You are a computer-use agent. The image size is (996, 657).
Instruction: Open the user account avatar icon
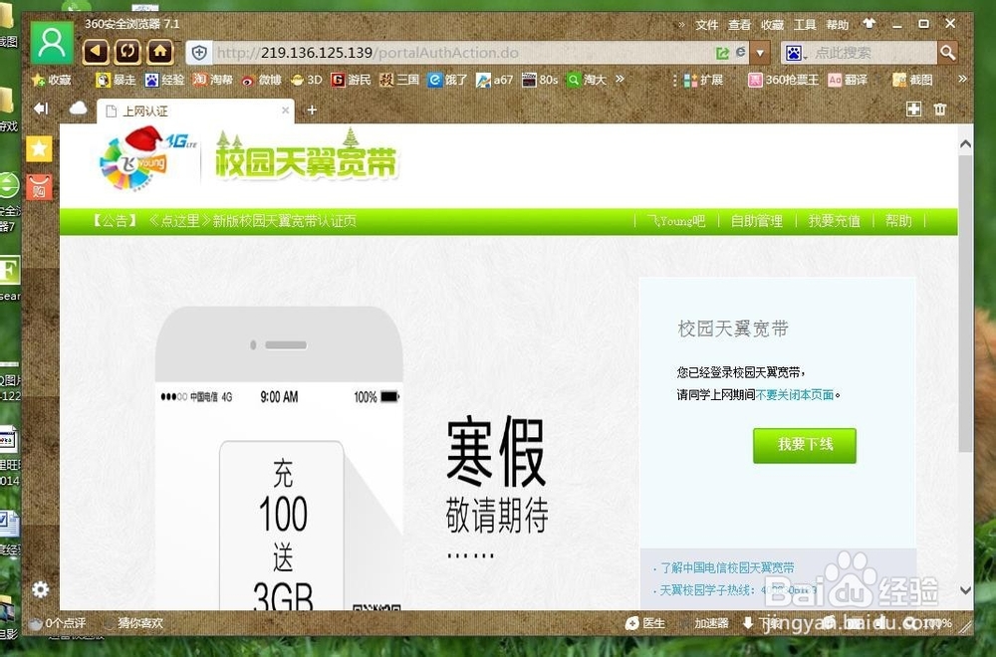pos(52,43)
